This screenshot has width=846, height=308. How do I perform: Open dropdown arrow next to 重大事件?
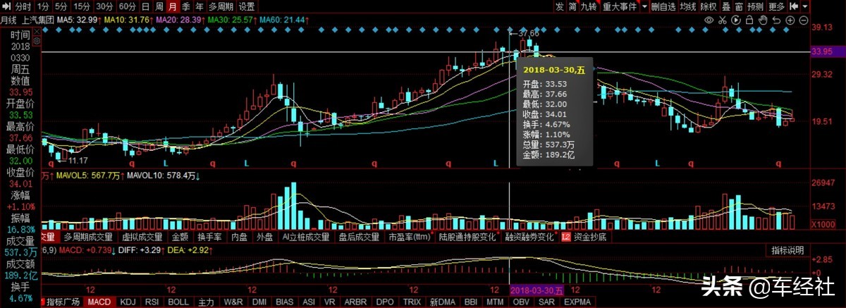644,6
